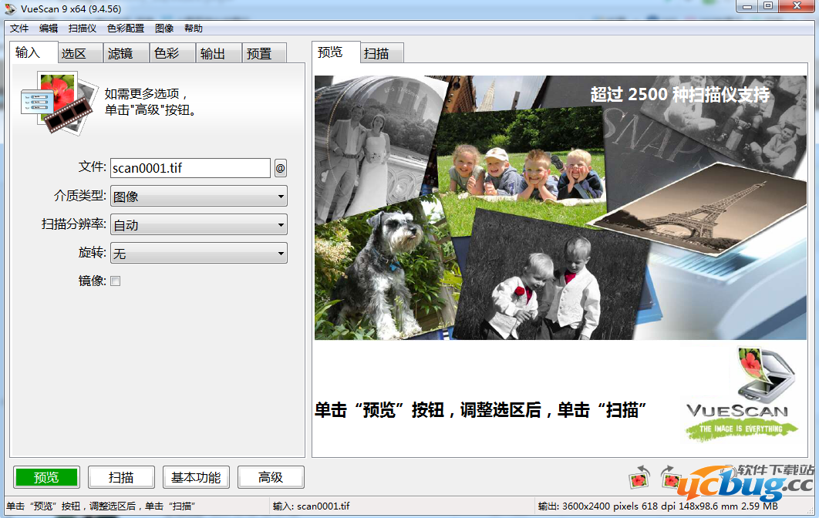This screenshot has height=518, width=819.
Task: Click the 预览 button
Action: coord(45,476)
